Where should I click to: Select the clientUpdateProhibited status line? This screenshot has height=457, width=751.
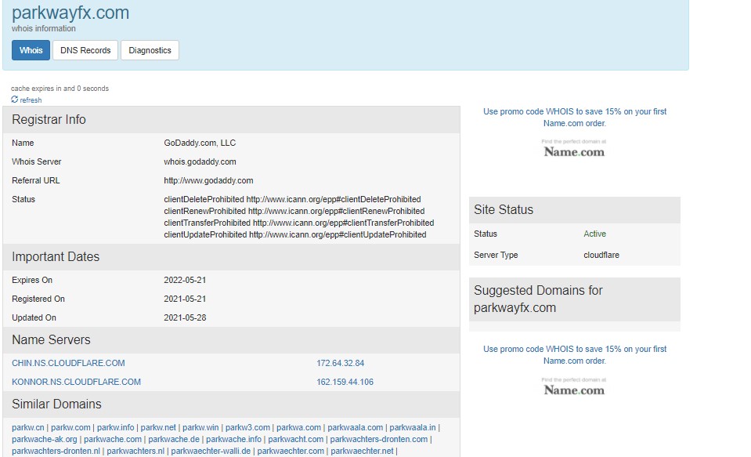295,234
